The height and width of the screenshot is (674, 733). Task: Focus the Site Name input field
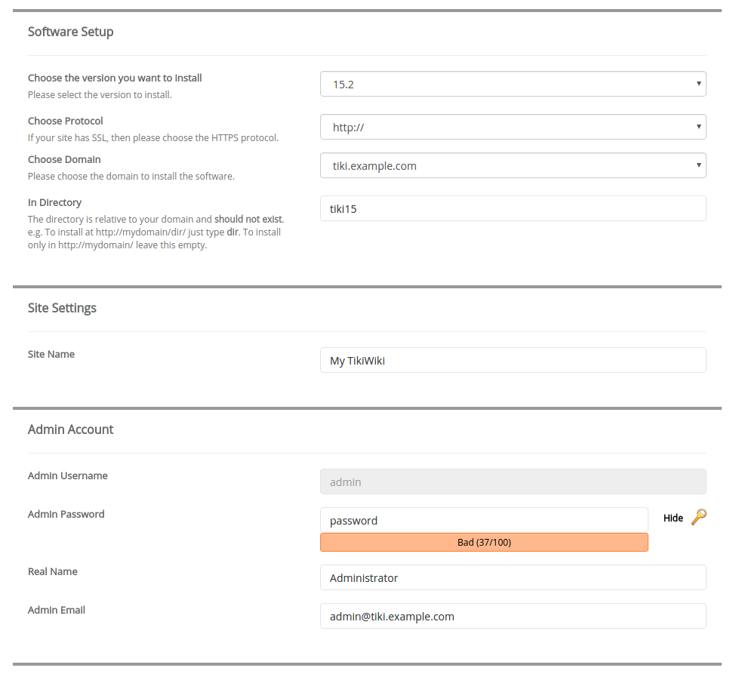point(513,361)
